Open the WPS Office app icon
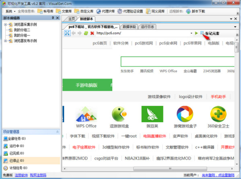 point(86,114)
